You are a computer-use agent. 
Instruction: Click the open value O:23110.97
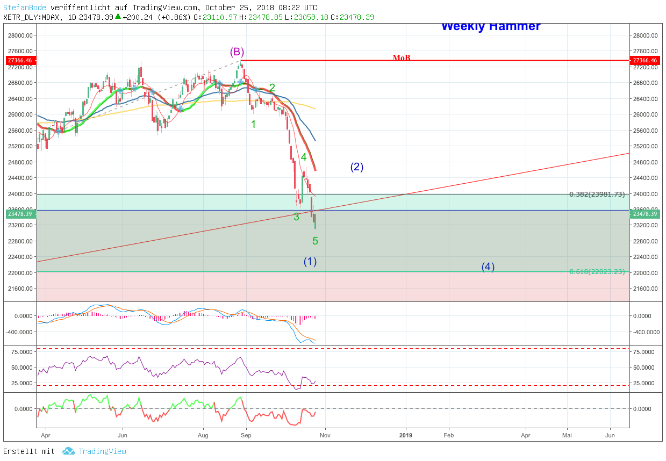tap(215, 17)
